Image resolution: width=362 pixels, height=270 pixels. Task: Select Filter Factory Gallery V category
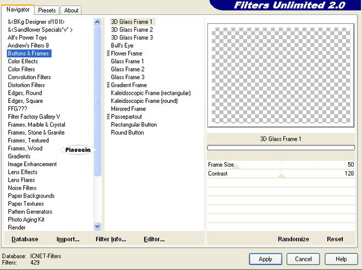(34, 117)
